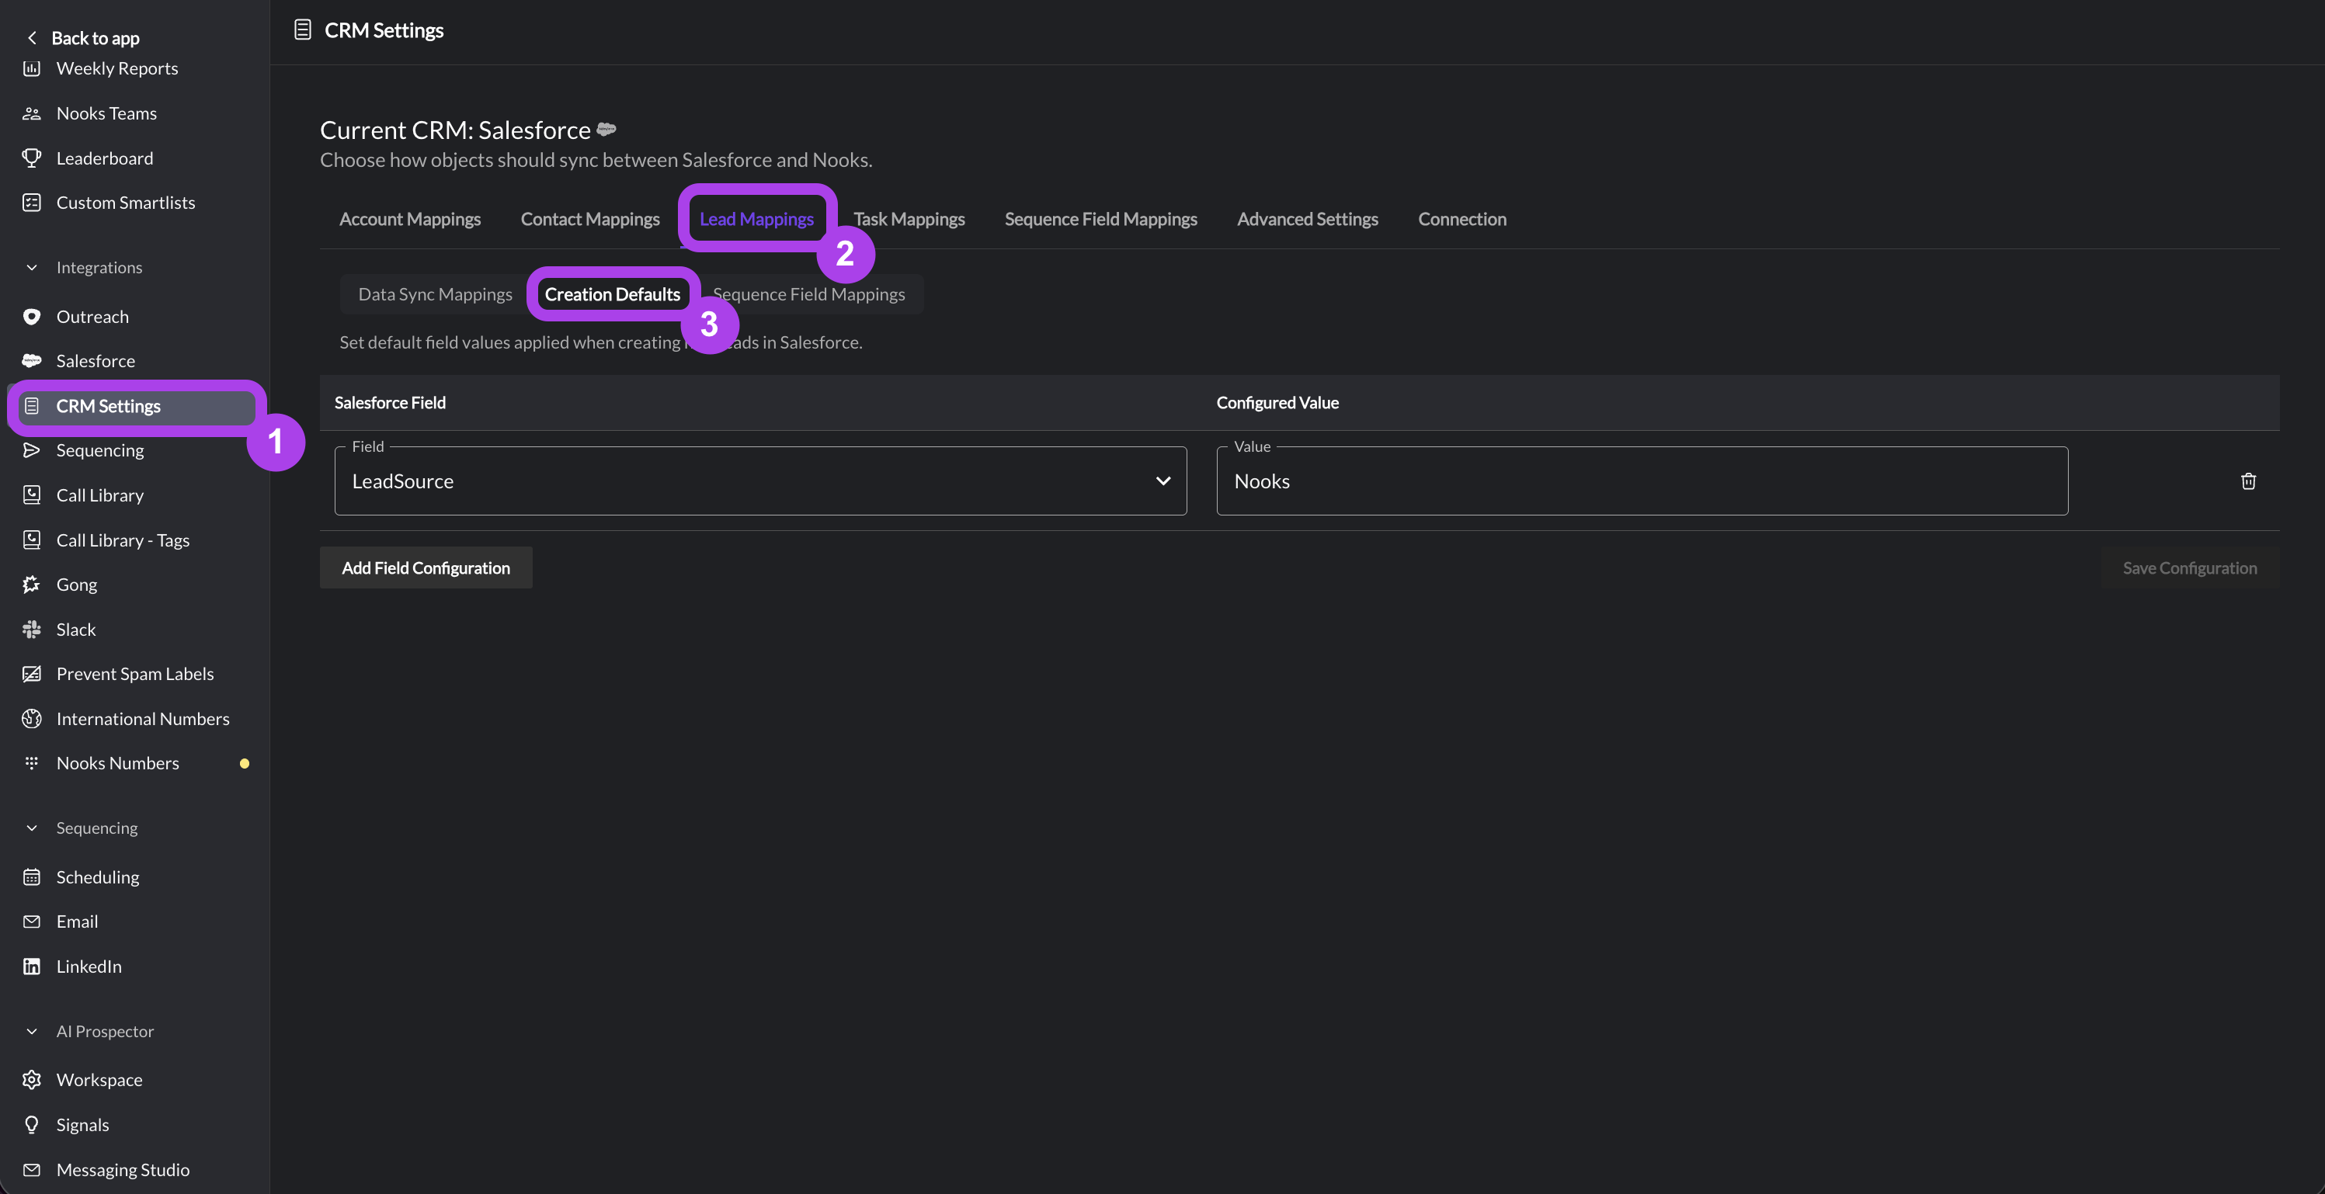Click the Salesforce Field column header

tap(390, 402)
